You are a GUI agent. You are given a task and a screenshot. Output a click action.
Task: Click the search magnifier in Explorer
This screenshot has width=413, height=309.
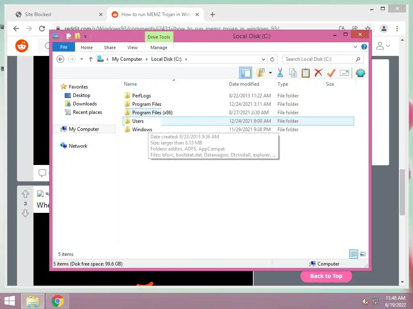pos(358,59)
